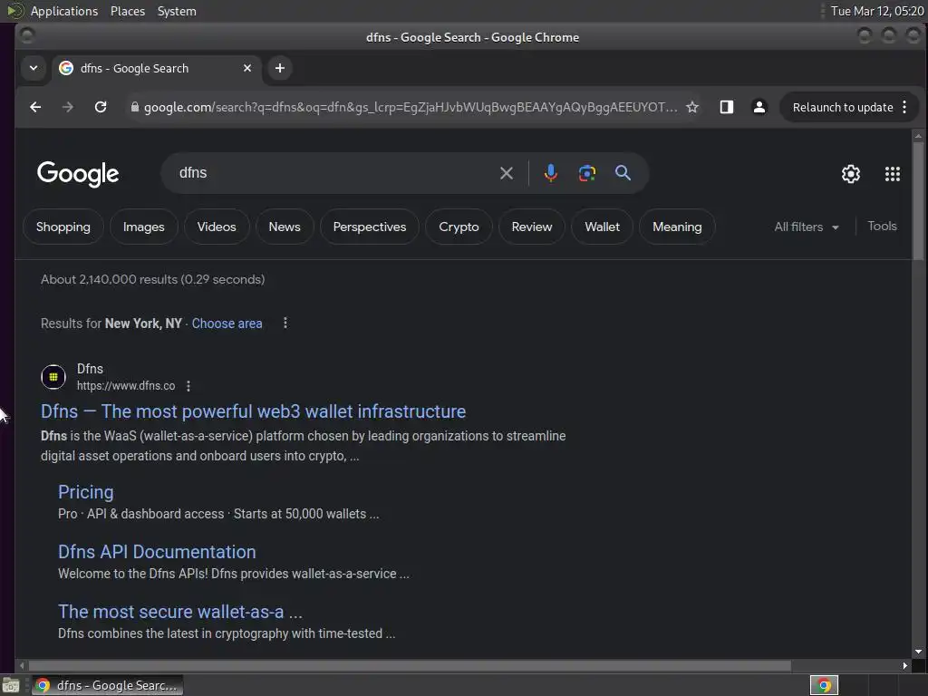Viewport: 928px width, 696px height.
Task: Focus the Google search input field
Action: [x=334, y=173]
